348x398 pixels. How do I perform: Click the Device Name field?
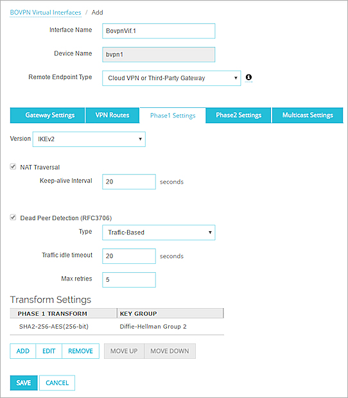(x=159, y=55)
